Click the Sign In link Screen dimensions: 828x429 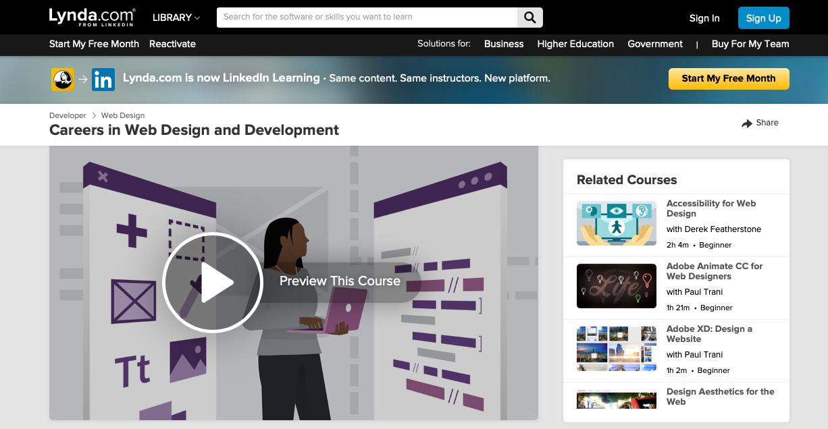pos(704,18)
